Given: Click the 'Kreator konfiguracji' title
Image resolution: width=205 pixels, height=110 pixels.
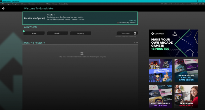Looking at the screenshot, I should (35, 18).
